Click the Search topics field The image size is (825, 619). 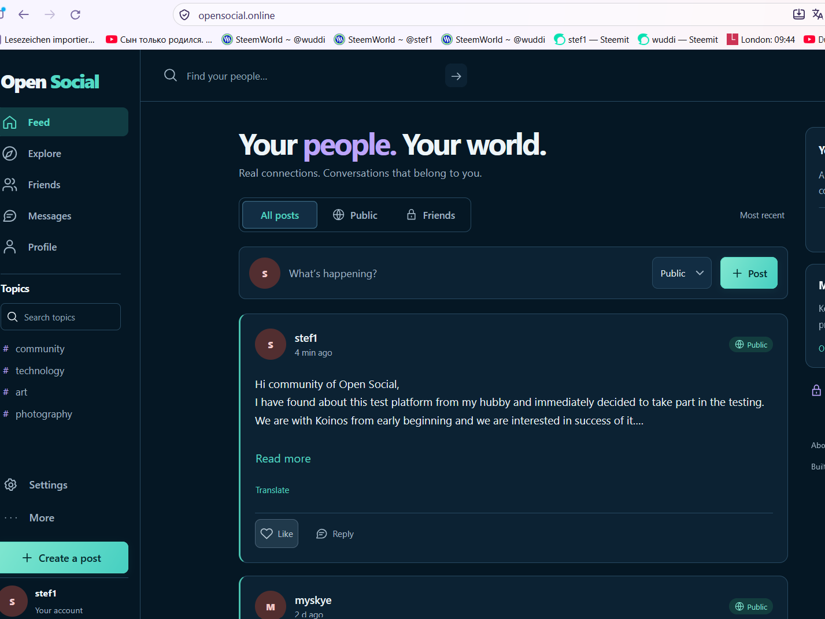(x=61, y=317)
